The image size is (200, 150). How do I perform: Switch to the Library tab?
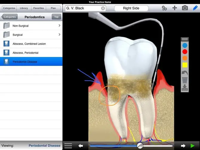pos(24,8)
